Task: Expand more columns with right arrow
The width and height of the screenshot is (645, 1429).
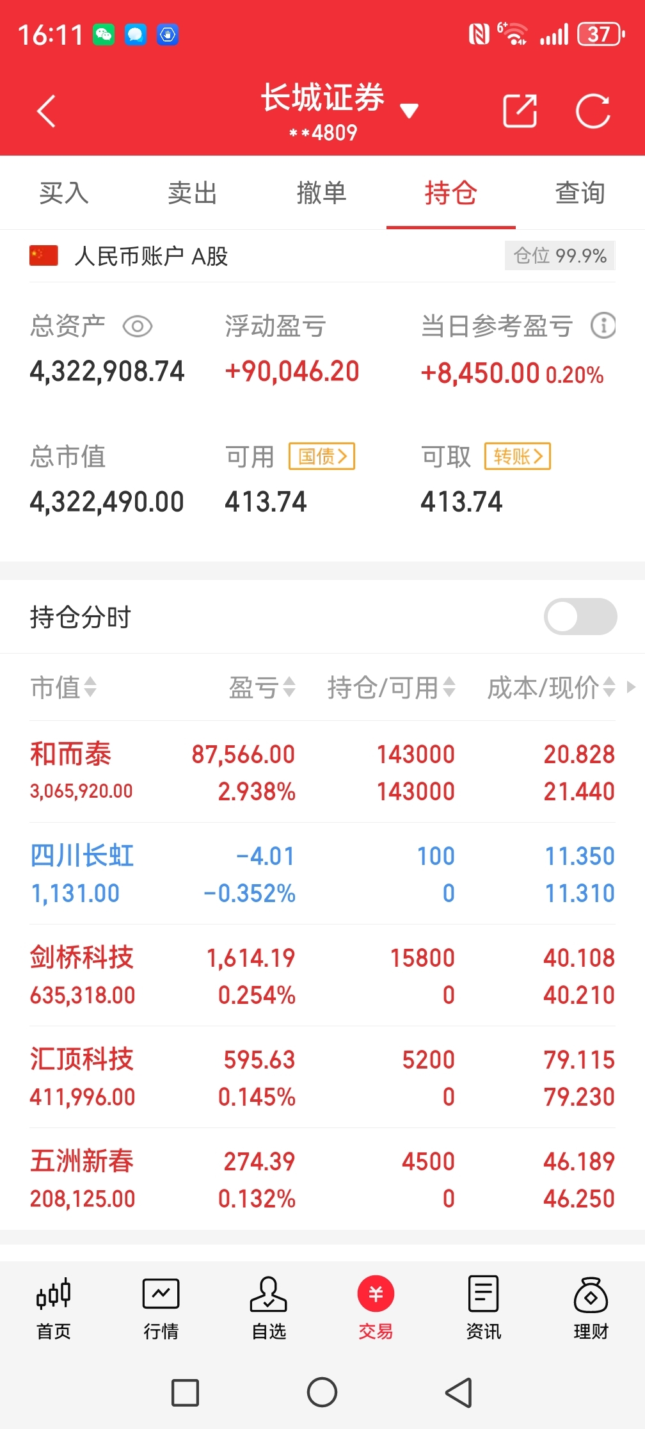Action: [631, 687]
